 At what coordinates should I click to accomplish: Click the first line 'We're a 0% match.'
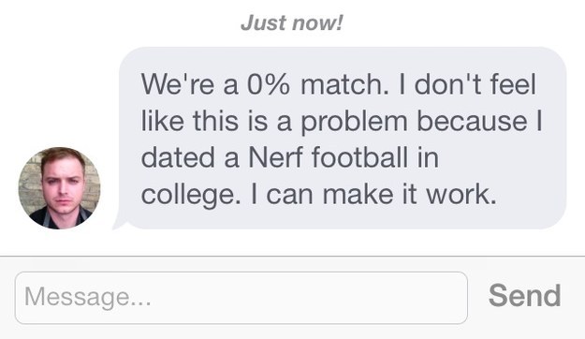pos(265,83)
